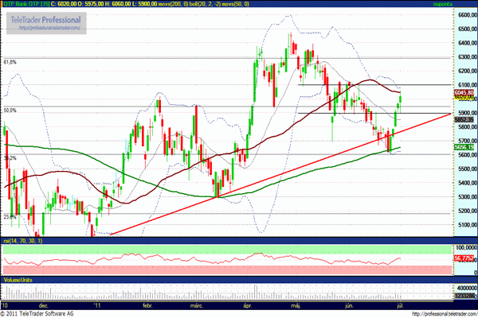This screenshot has height=318, width=478.
Task: Click the 23.6% Fibonacci level label
Action: coord(10,216)
